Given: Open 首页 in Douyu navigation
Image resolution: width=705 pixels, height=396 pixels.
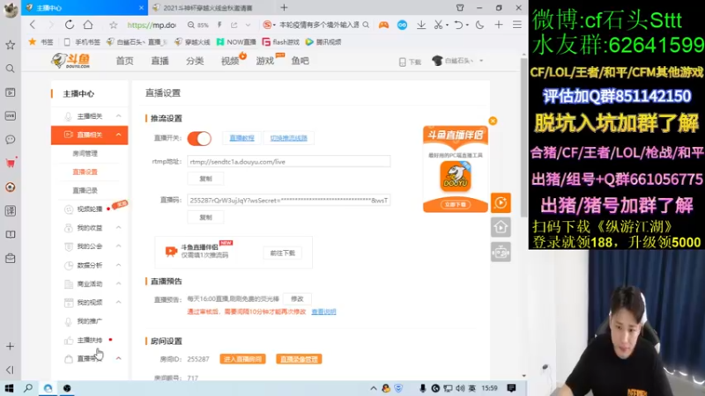Looking at the screenshot, I should 124,61.
